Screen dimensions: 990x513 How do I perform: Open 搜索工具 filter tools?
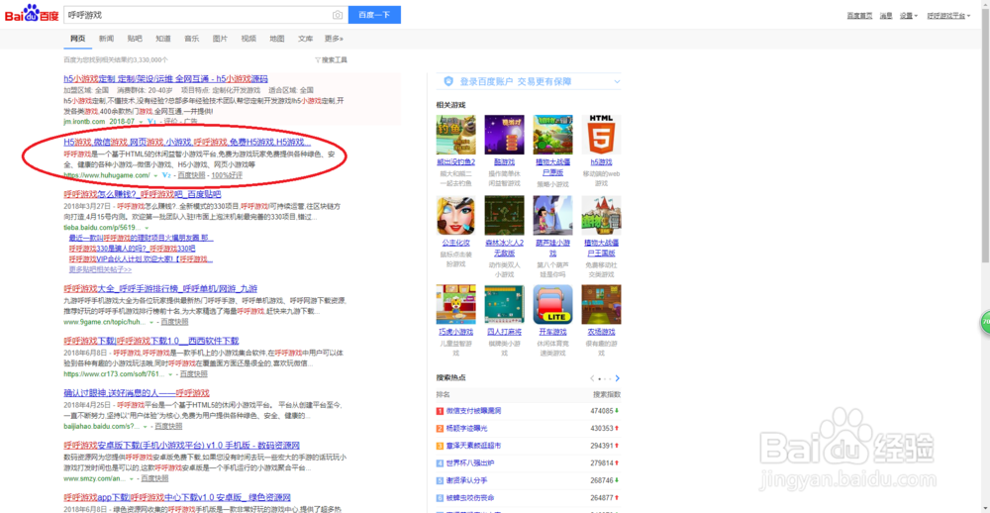(331, 60)
